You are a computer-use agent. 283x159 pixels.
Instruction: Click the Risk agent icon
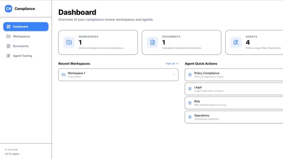coord(190,103)
